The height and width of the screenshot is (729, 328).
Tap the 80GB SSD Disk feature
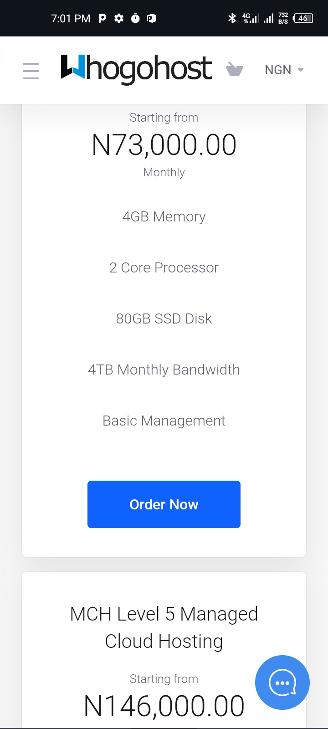(x=164, y=318)
